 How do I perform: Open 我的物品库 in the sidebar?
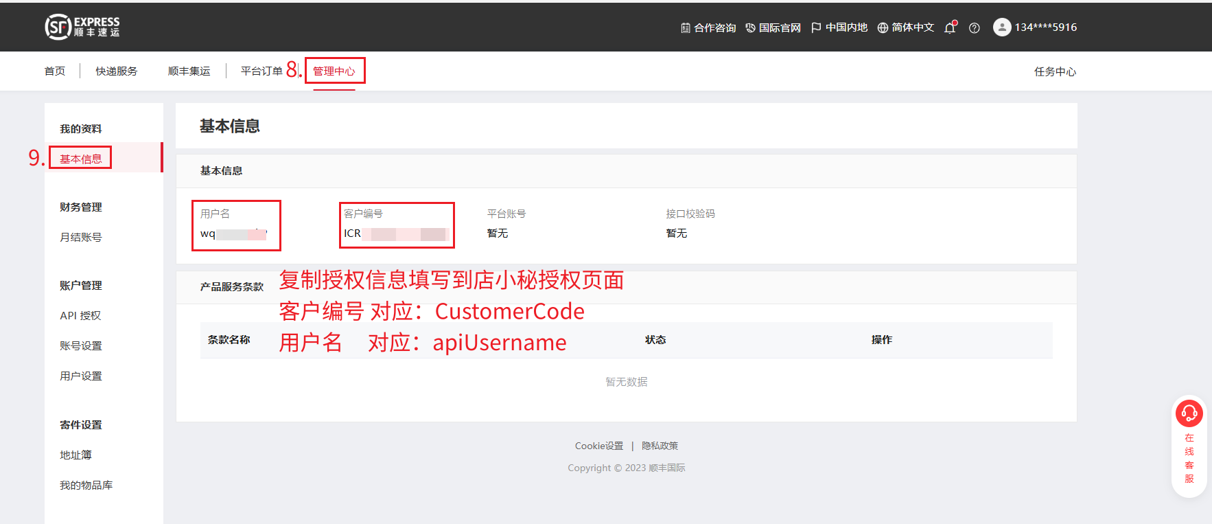click(86, 485)
